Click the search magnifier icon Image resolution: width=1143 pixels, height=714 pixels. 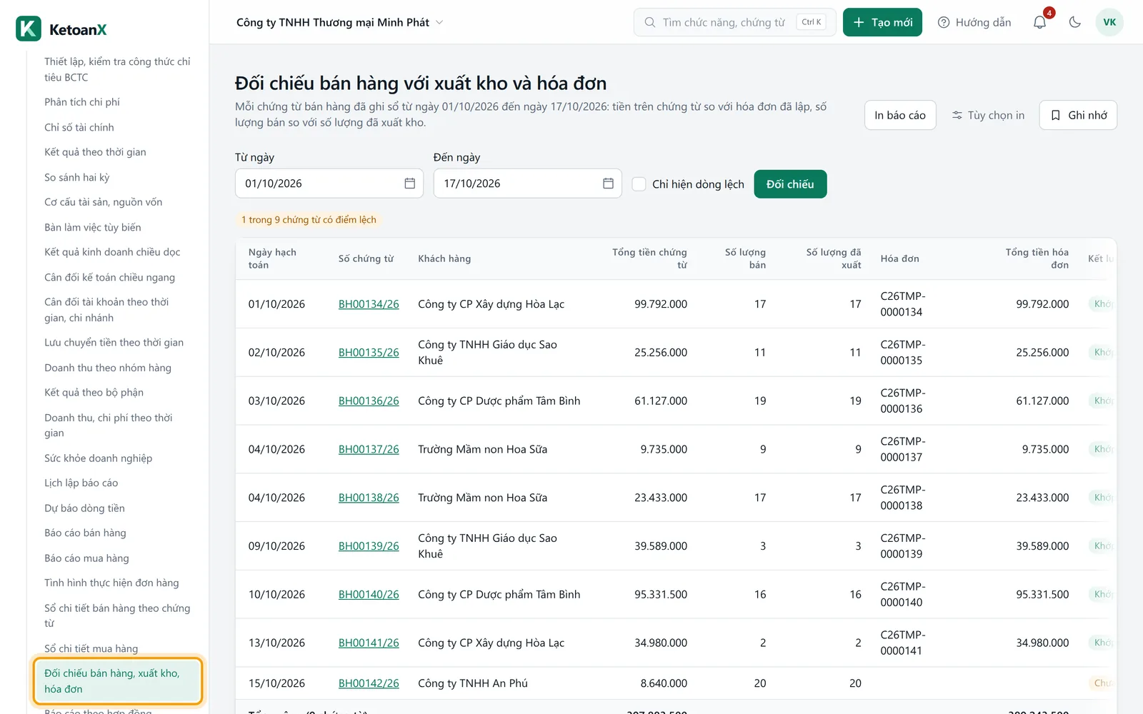click(x=650, y=22)
